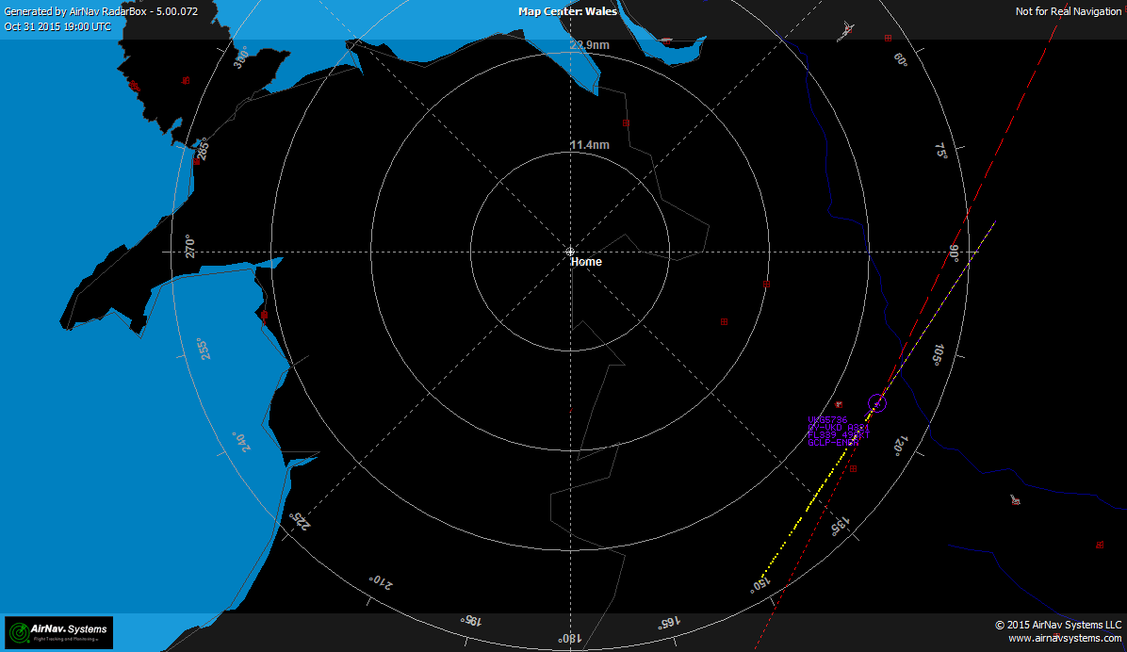1127x652 pixels.
Task: Click the 2015 AirNav Systems LLC copyright text
Action: pyautogui.click(x=1057, y=625)
